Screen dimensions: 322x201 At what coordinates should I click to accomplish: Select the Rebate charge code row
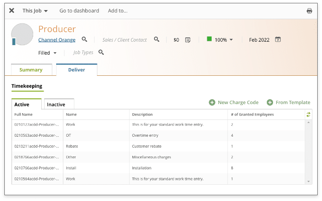pos(158,146)
